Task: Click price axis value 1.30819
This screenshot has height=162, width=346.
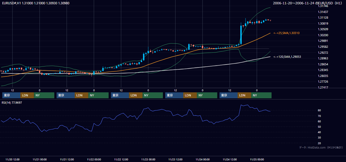Action: pyautogui.click(x=323, y=23)
